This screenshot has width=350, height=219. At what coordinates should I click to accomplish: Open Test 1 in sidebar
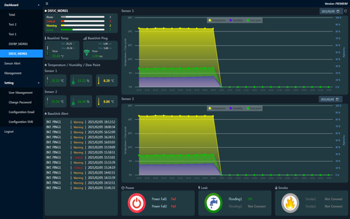click(22, 34)
